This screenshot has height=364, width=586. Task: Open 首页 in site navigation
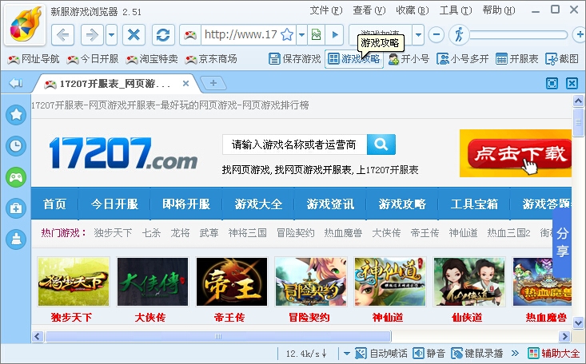[54, 204]
